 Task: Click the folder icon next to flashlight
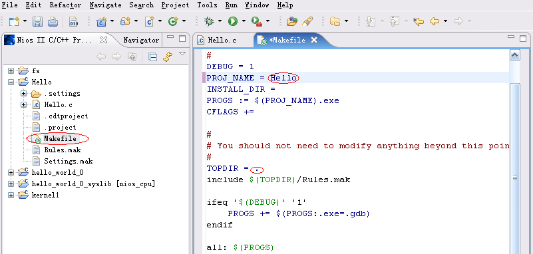[335, 21]
